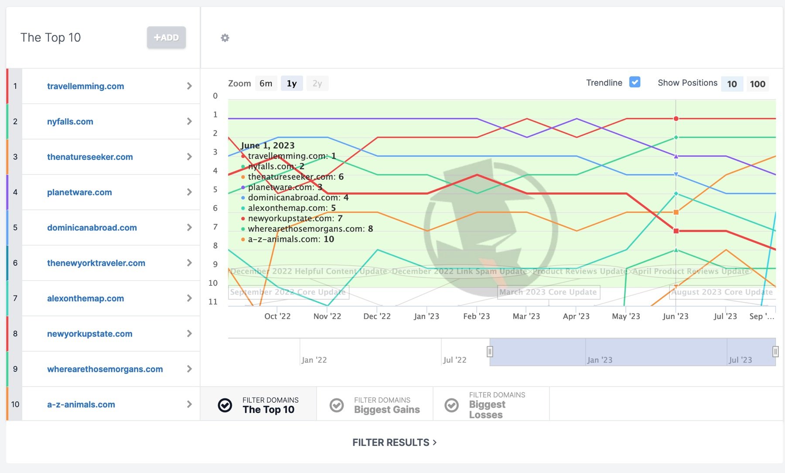Click right handle of the range navigator
The height and width of the screenshot is (473, 785).
[775, 351]
